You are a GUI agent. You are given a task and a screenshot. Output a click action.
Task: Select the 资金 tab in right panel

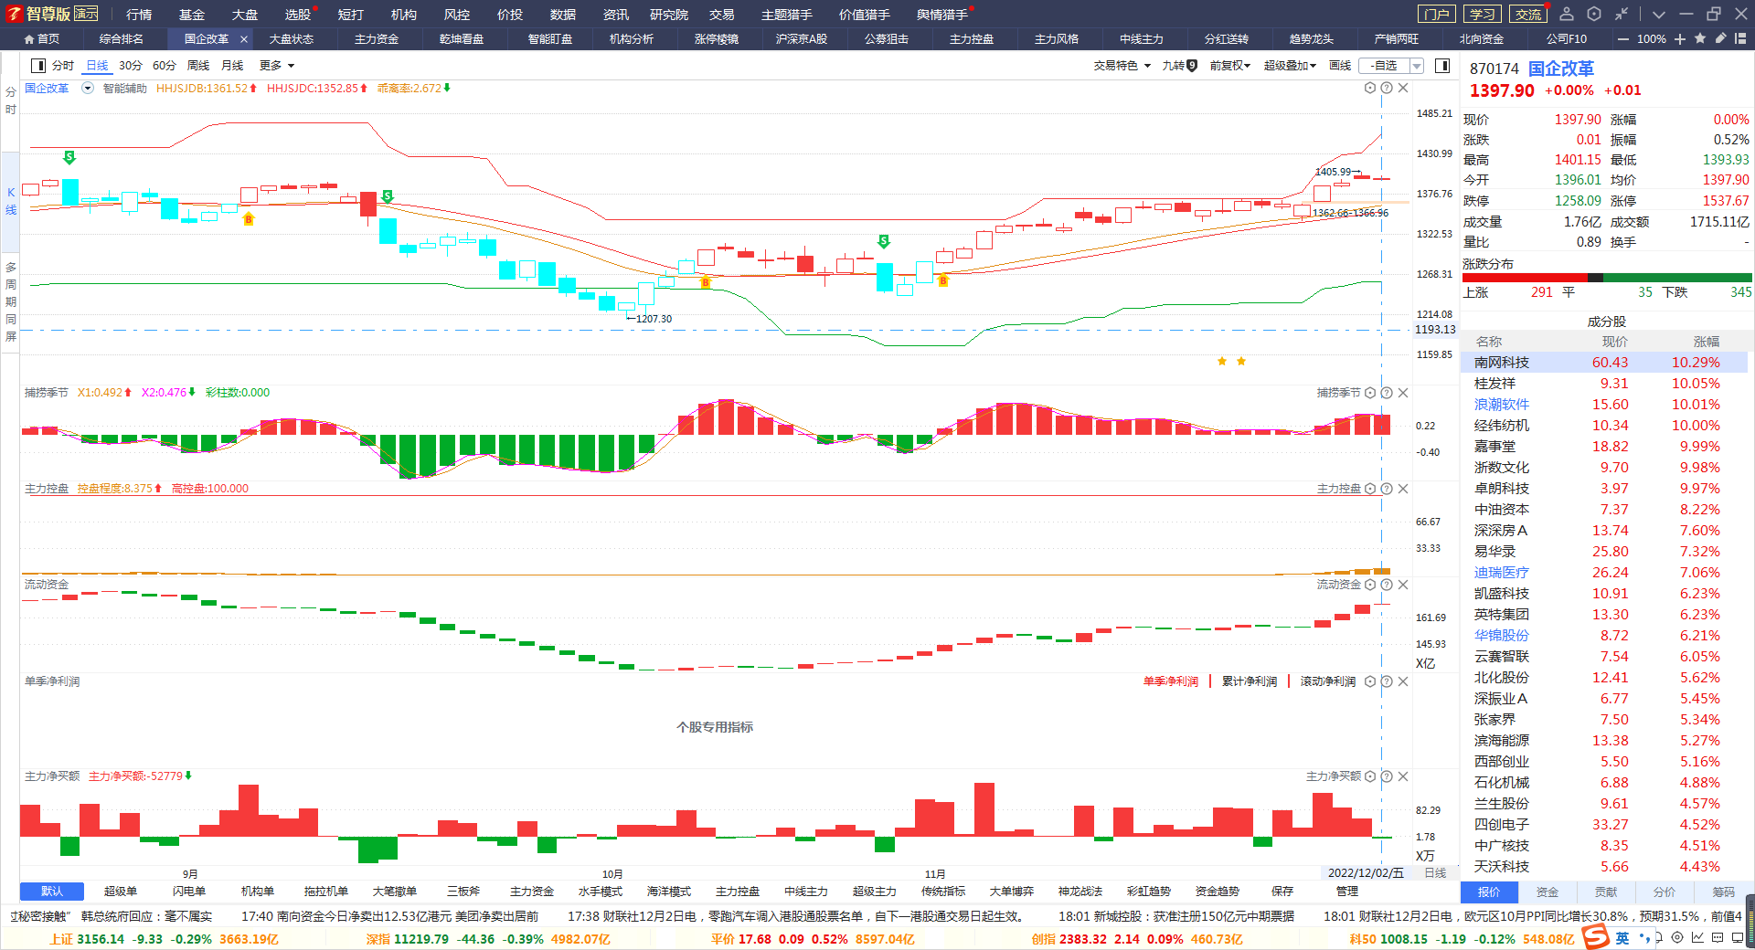[x=1548, y=892]
